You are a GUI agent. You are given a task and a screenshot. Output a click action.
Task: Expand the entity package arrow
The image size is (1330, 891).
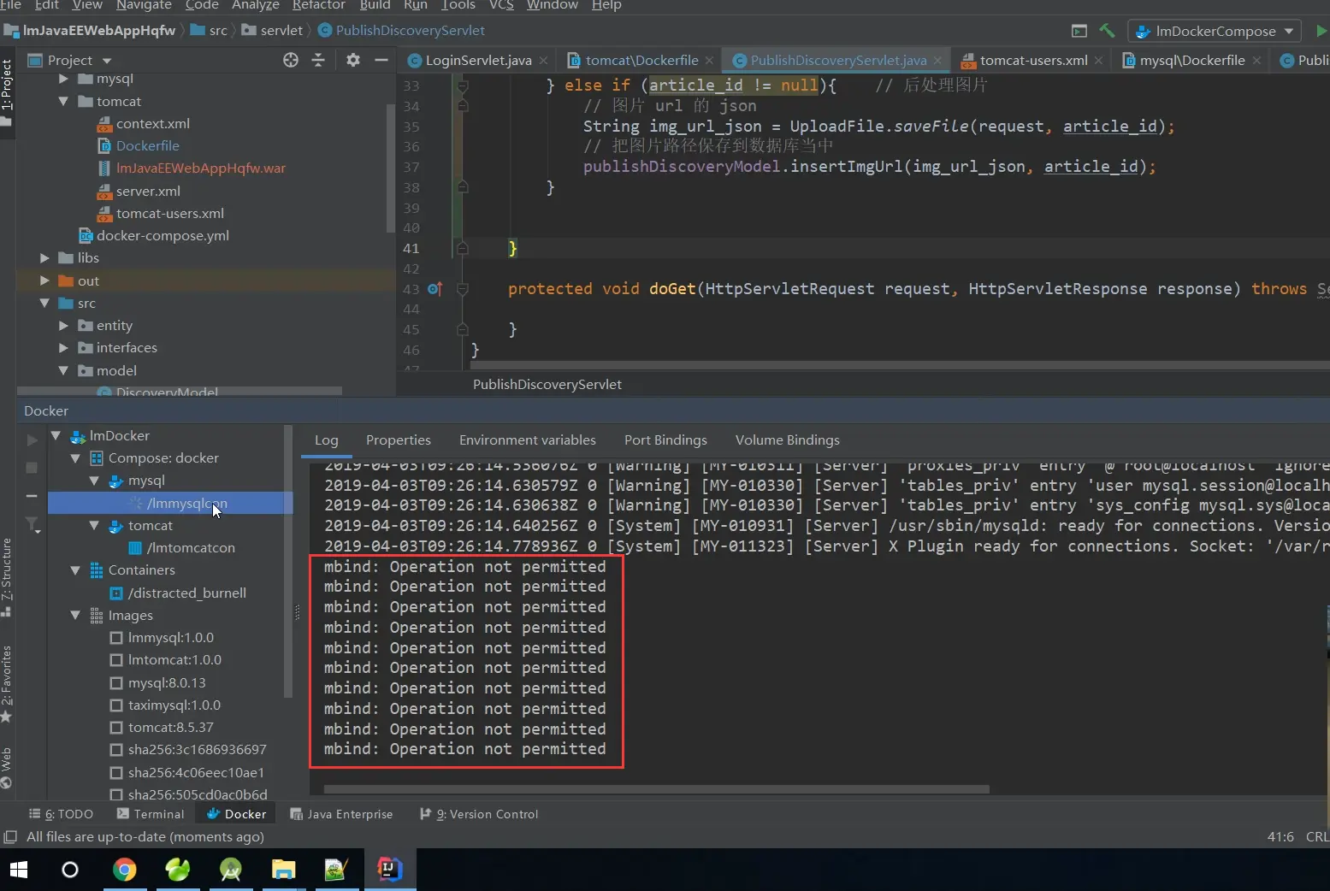tap(63, 325)
